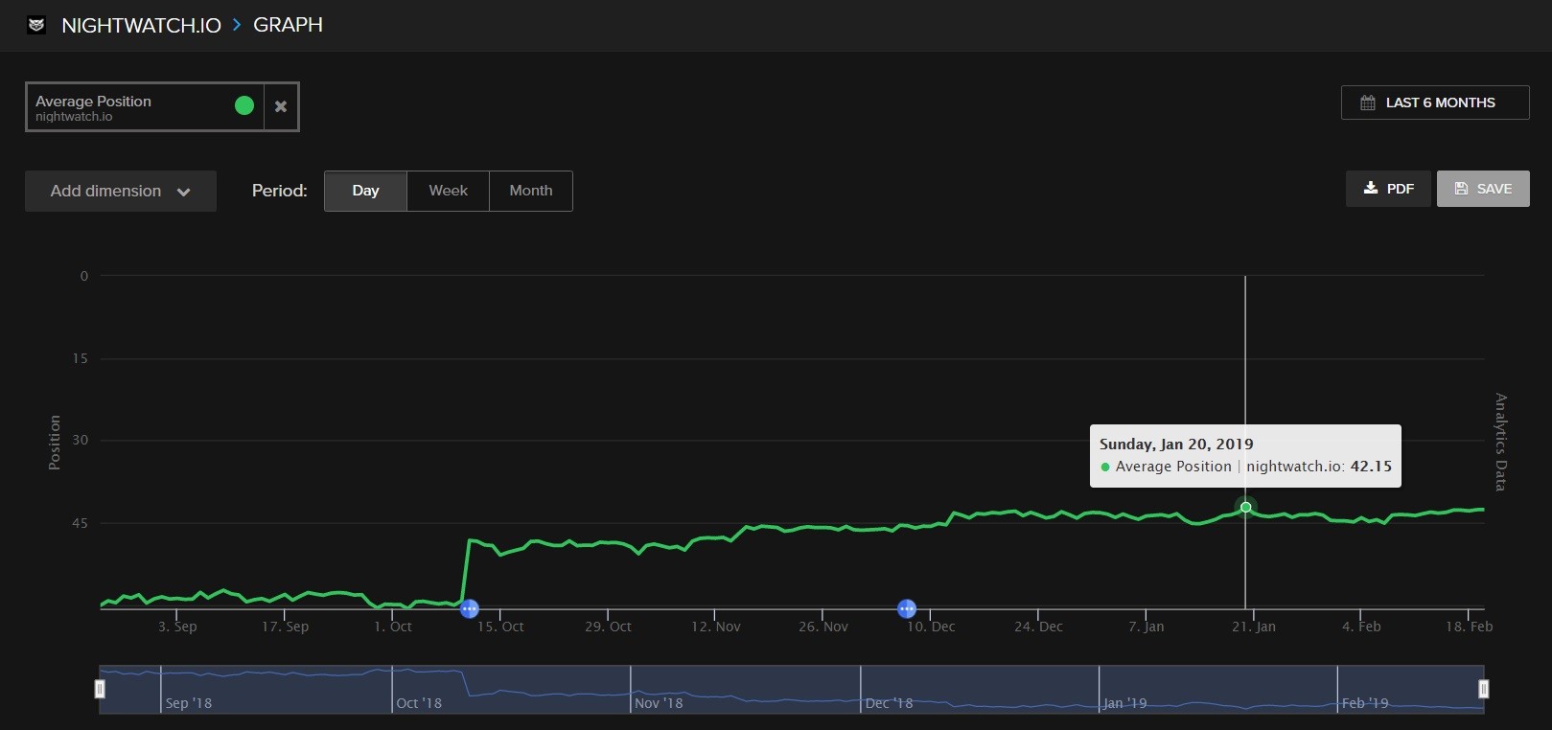
Task: Click the highlighted Jan 20 data point
Action: click(x=1245, y=507)
